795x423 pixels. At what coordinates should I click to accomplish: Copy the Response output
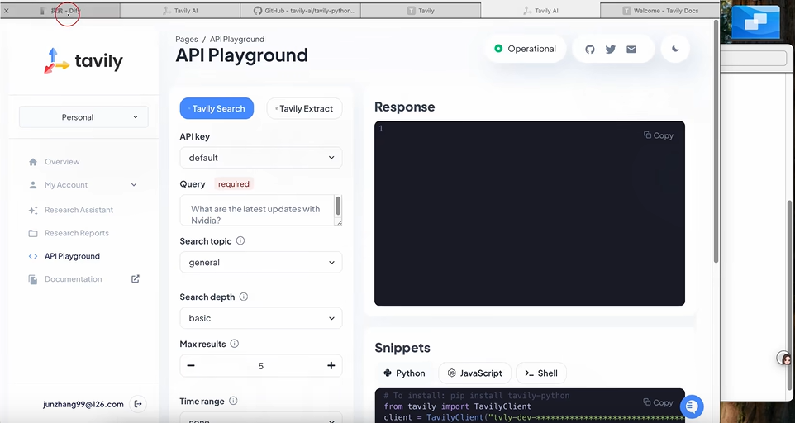[x=658, y=135]
